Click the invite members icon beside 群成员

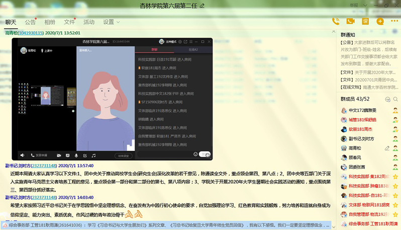click(x=388, y=99)
